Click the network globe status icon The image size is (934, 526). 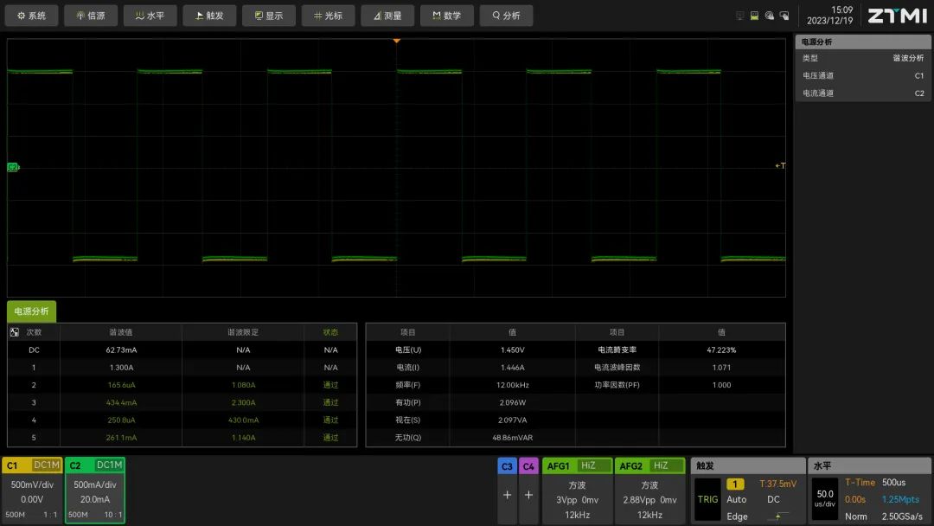[x=770, y=16]
